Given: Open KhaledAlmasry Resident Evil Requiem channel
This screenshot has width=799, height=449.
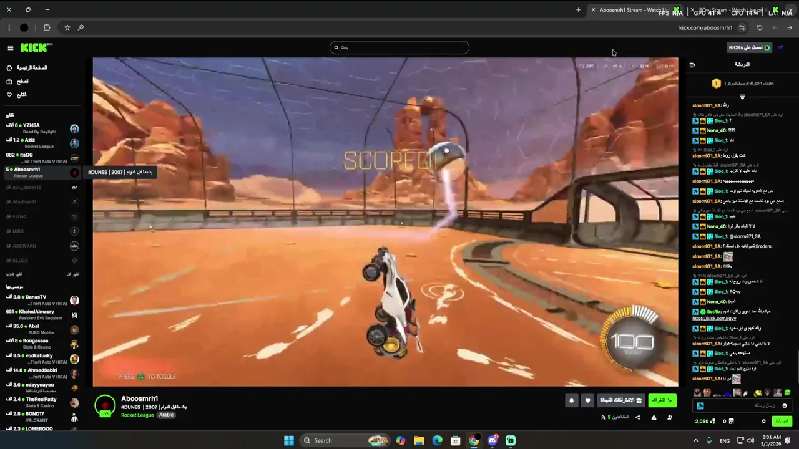Looking at the screenshot, I should (42, 314).
